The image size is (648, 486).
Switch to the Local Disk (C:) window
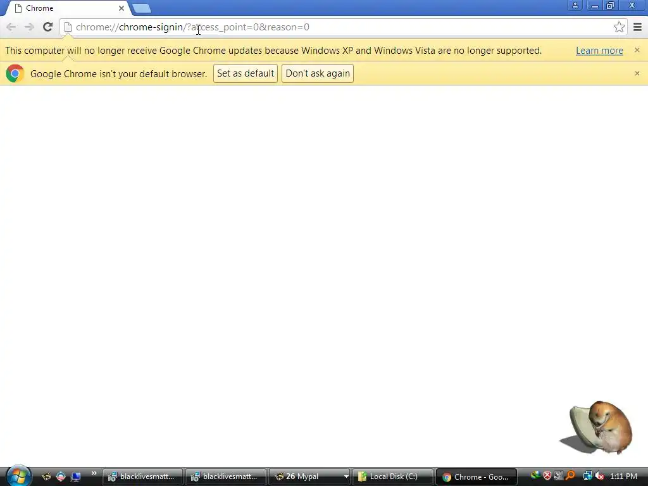point(392,477)
